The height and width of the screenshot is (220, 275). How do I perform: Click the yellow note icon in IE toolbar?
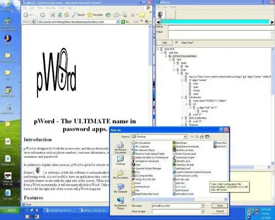(x=143, y=15)
